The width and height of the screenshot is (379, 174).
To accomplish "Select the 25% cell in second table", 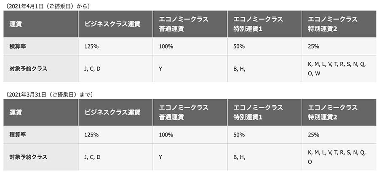I will pos(339,135).
